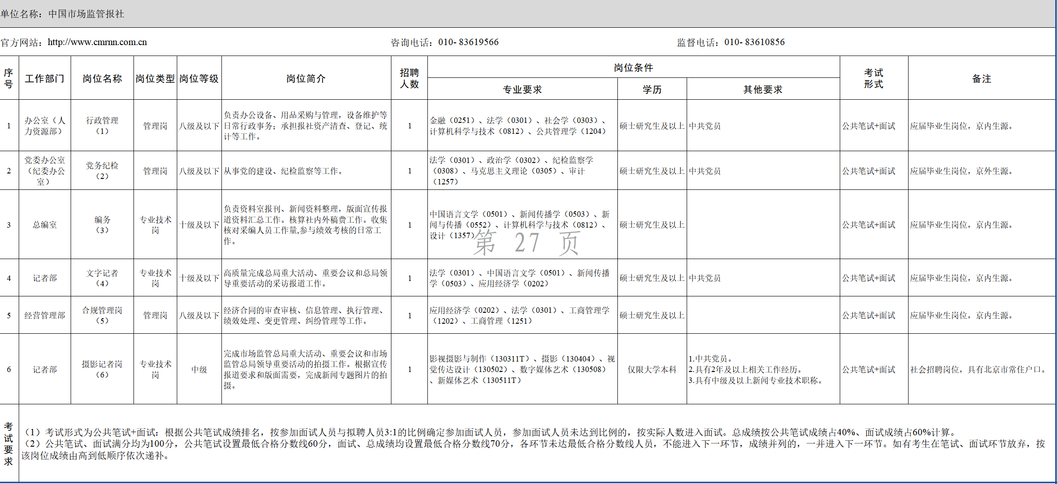Click the website URL http://www.cmrnn.com.cn
Image resolution: width=1058 pixels, height=484 pixels.
coord(97,42)
